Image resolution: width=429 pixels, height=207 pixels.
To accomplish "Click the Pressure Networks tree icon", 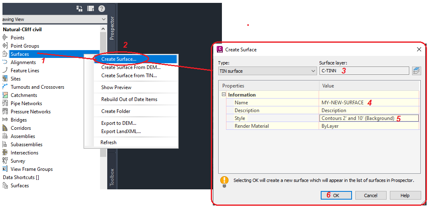I will pyautogui.click(x=5, y=111).
